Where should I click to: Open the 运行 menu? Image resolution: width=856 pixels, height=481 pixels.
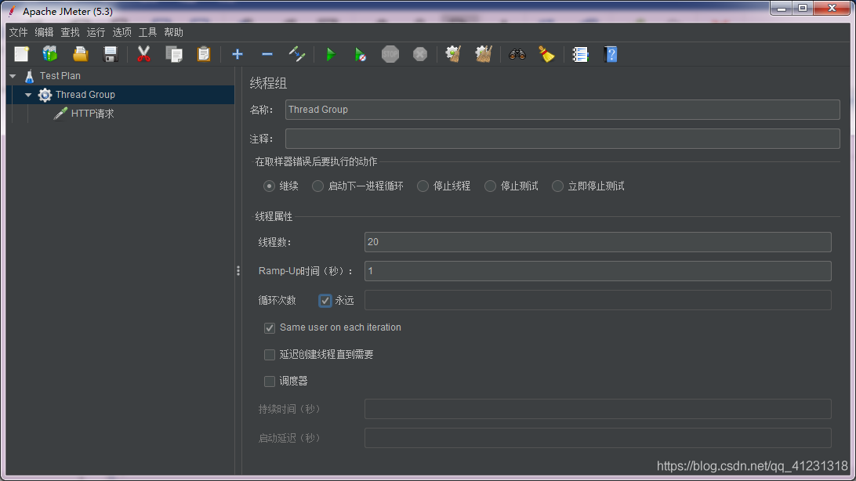pos(96,32)
